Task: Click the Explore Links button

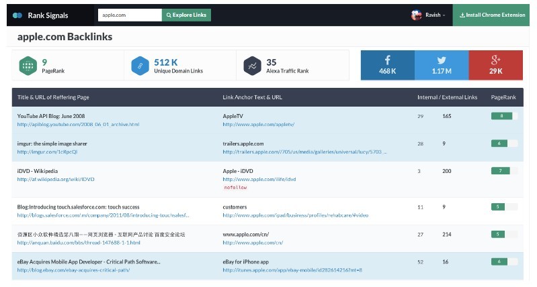Action: click(x=186, y=15)
